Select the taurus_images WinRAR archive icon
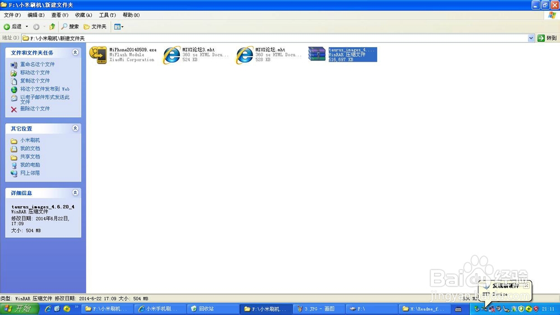Viewport: 560px width, 315px height. click(317, 54)
